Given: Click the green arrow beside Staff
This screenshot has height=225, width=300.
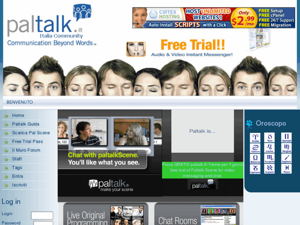Looking at the screenshot, I should point(7,159).
